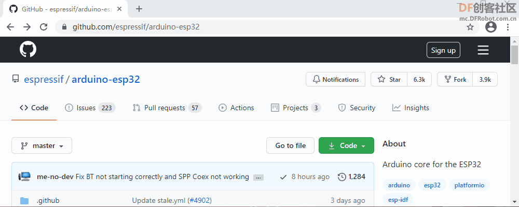Click the platformio topic tag

pos(469,185)
